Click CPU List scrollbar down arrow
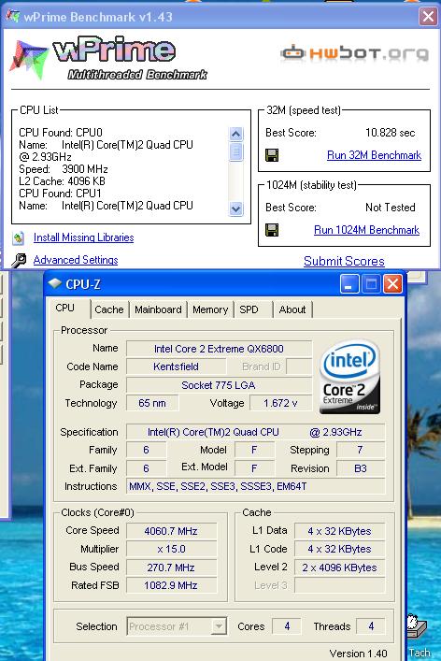This screenshot has height=661, width=441. click(x=235, y=208)
